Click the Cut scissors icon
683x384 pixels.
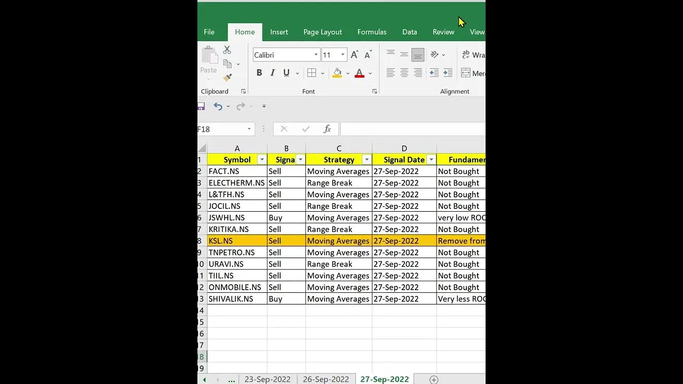click(227, 50)
